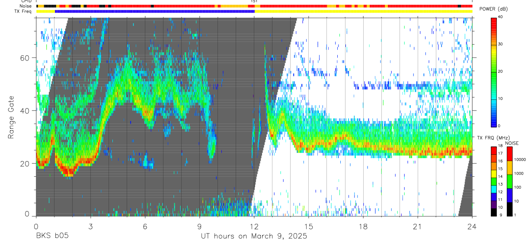Click the green swatch in NOISE legend
The height and width of the screenshot is (245, 531).
pyautogui.click(x=509, y=181)
